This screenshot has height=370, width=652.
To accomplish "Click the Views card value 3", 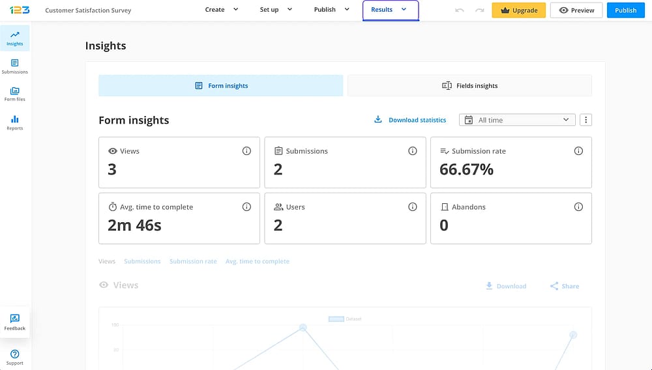I will click(x=112, y=169).
